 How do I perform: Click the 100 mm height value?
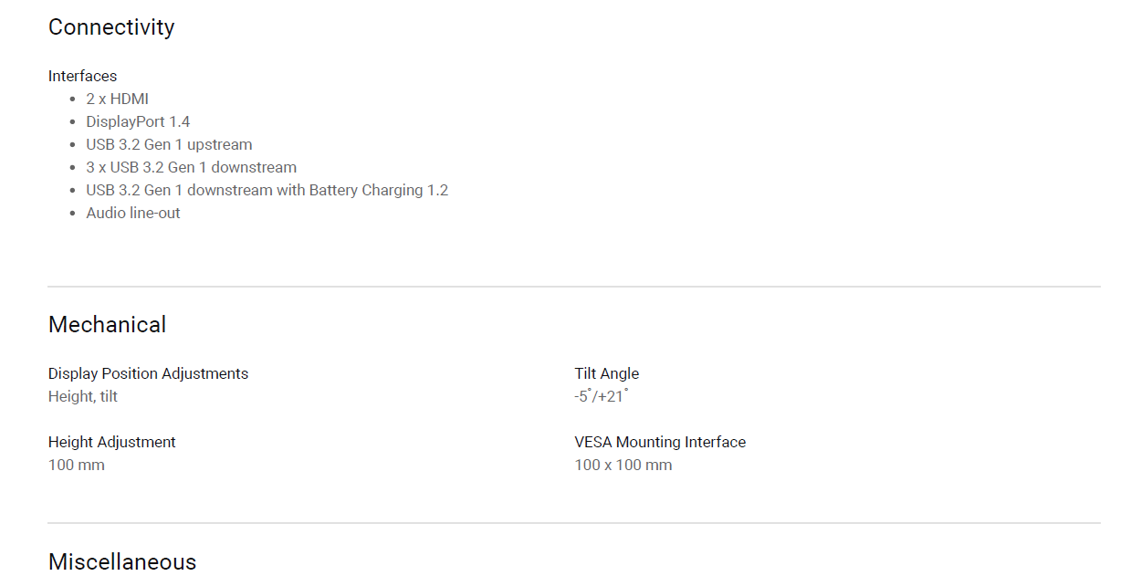click(x=77, y=465)
